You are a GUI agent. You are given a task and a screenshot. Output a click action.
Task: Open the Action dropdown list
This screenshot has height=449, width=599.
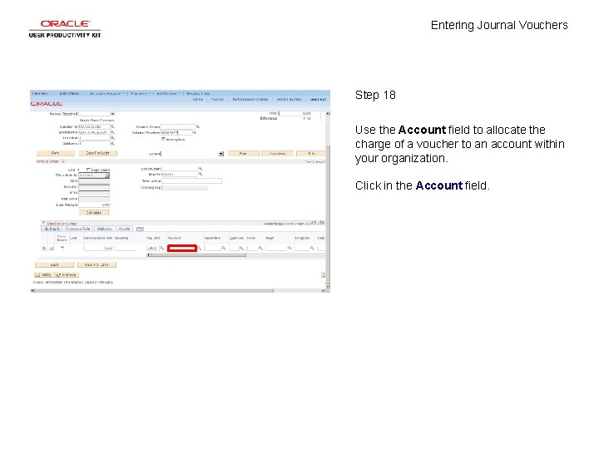point(220,154)
